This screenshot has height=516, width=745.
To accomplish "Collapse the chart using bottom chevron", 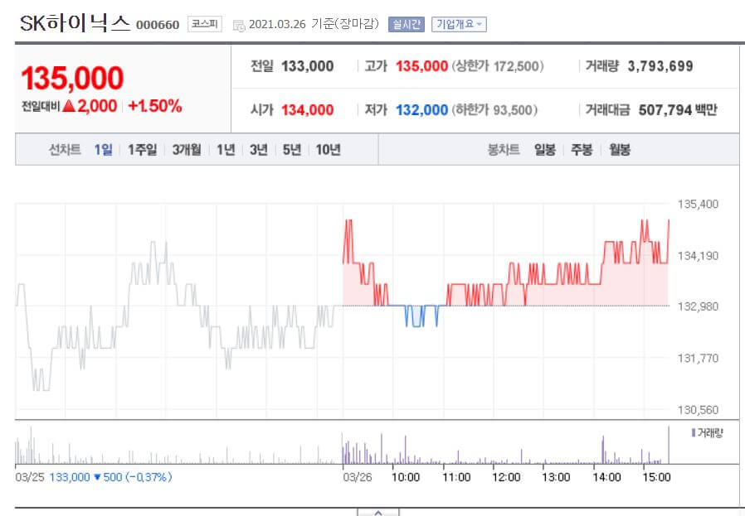I will tap(378, 512).
